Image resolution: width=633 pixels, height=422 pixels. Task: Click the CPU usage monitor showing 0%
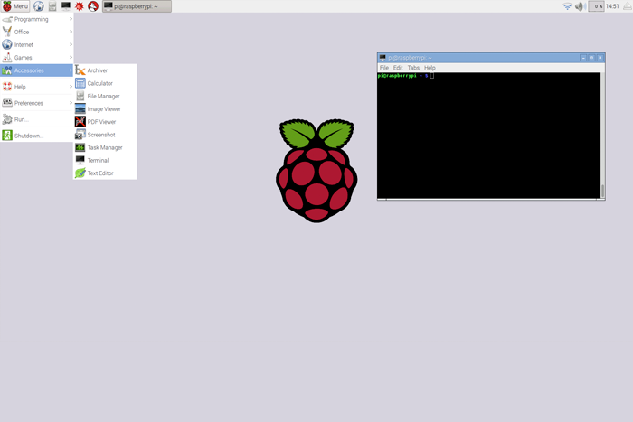596,6
